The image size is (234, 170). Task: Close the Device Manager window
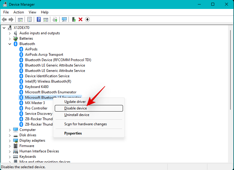[x=227, y=4]
